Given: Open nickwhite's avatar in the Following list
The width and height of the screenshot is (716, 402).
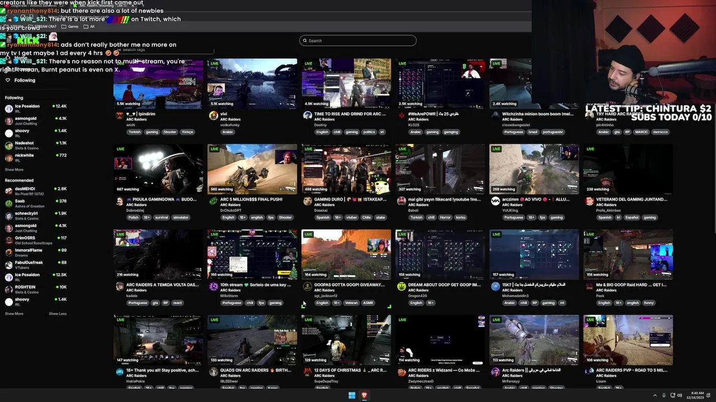Looking at the screenshot, I should coord(9,158).
